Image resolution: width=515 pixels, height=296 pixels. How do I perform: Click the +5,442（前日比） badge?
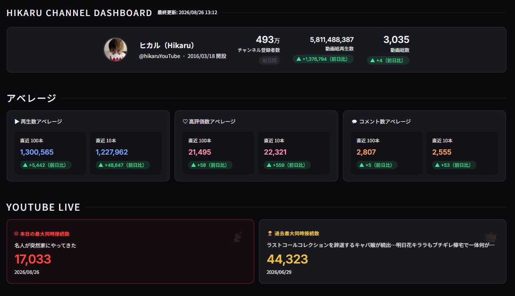(46, 165)
